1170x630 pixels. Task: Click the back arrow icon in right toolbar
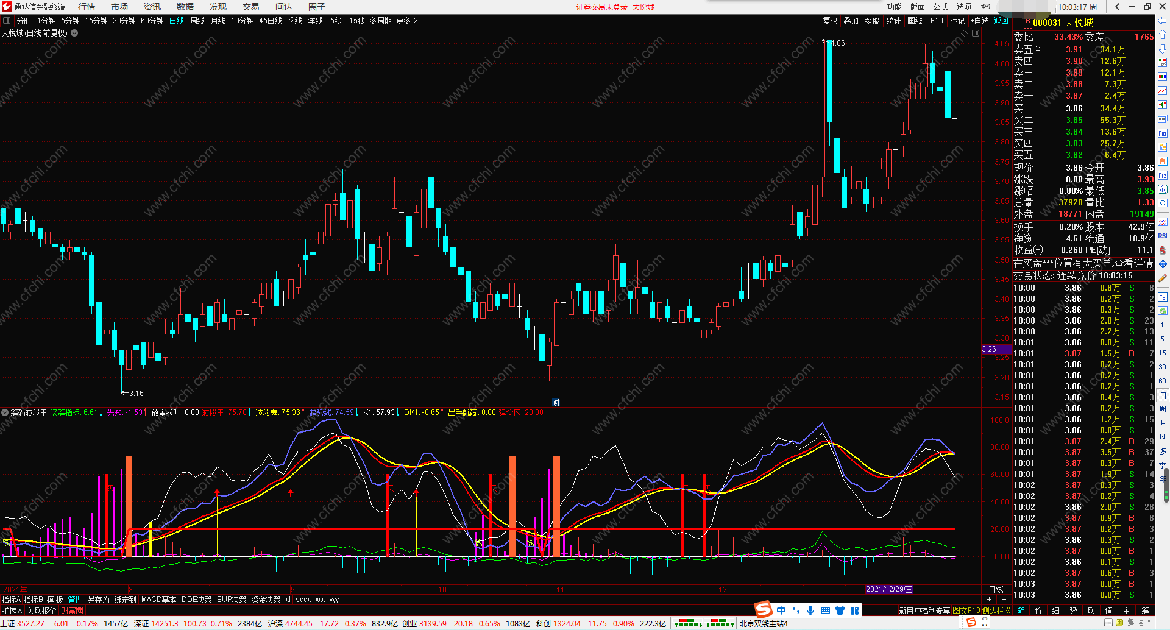tap(1163, 21)
